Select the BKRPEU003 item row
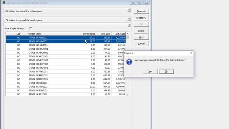Viewport: 229px width, 129px height. click(x=66, y=79)
